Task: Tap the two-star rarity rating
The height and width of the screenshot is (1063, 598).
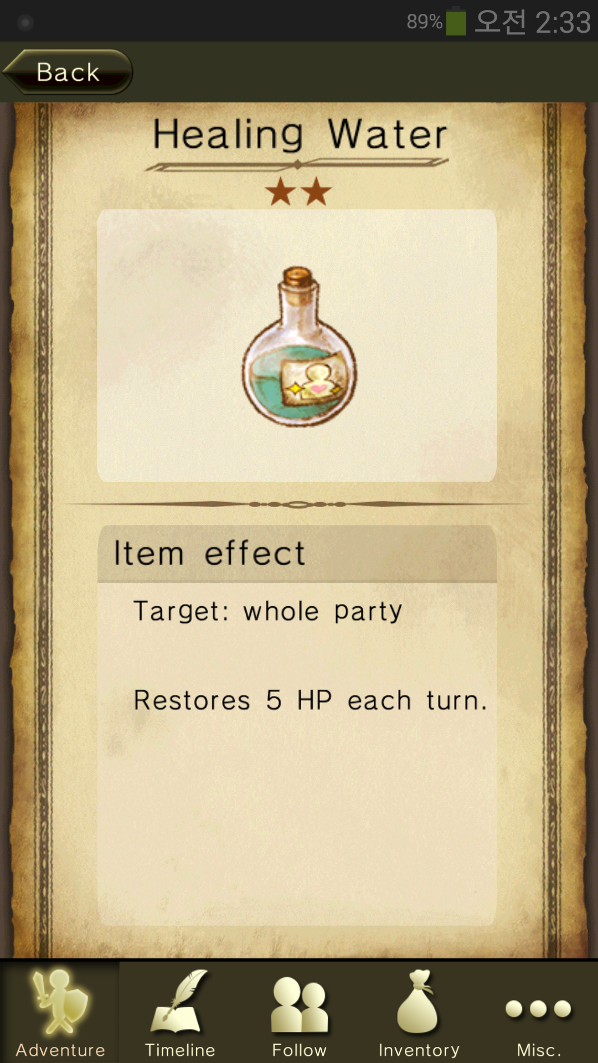Action: click(298, 192)
